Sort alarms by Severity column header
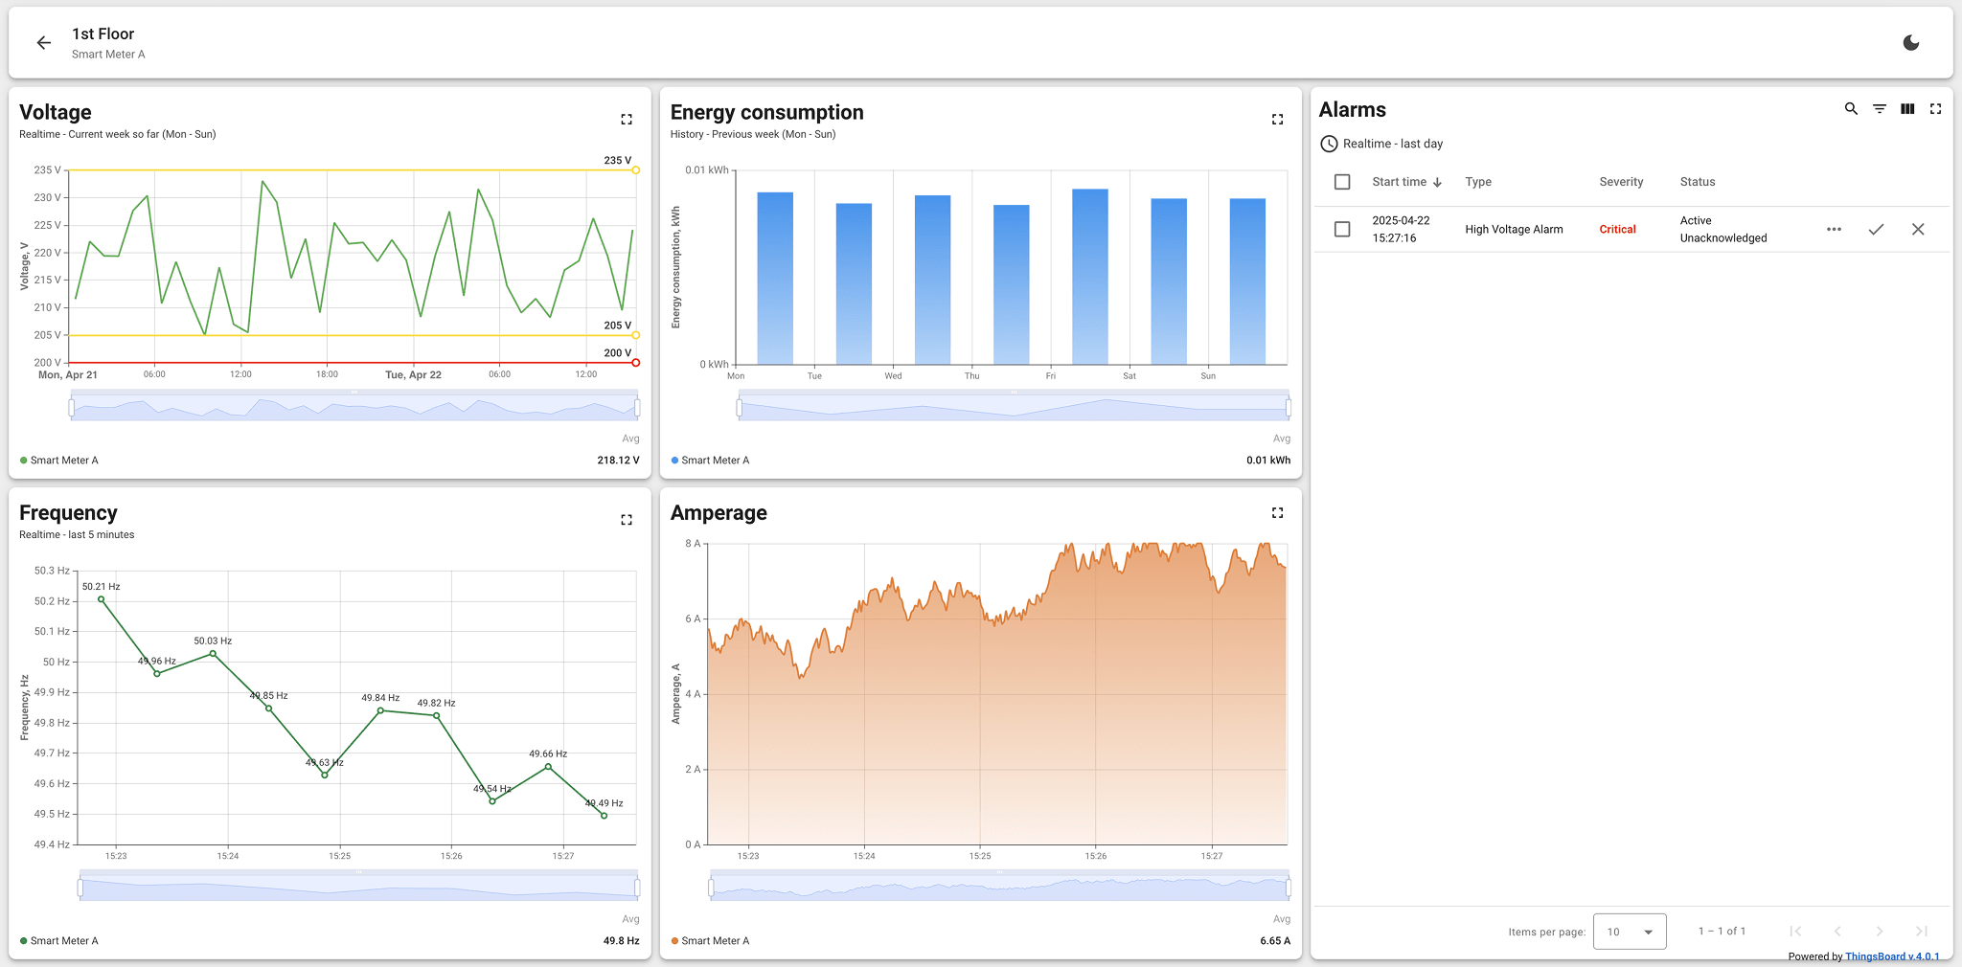Image resolution: width=1962 pixels, height=967 pixels. (1621, 182)
